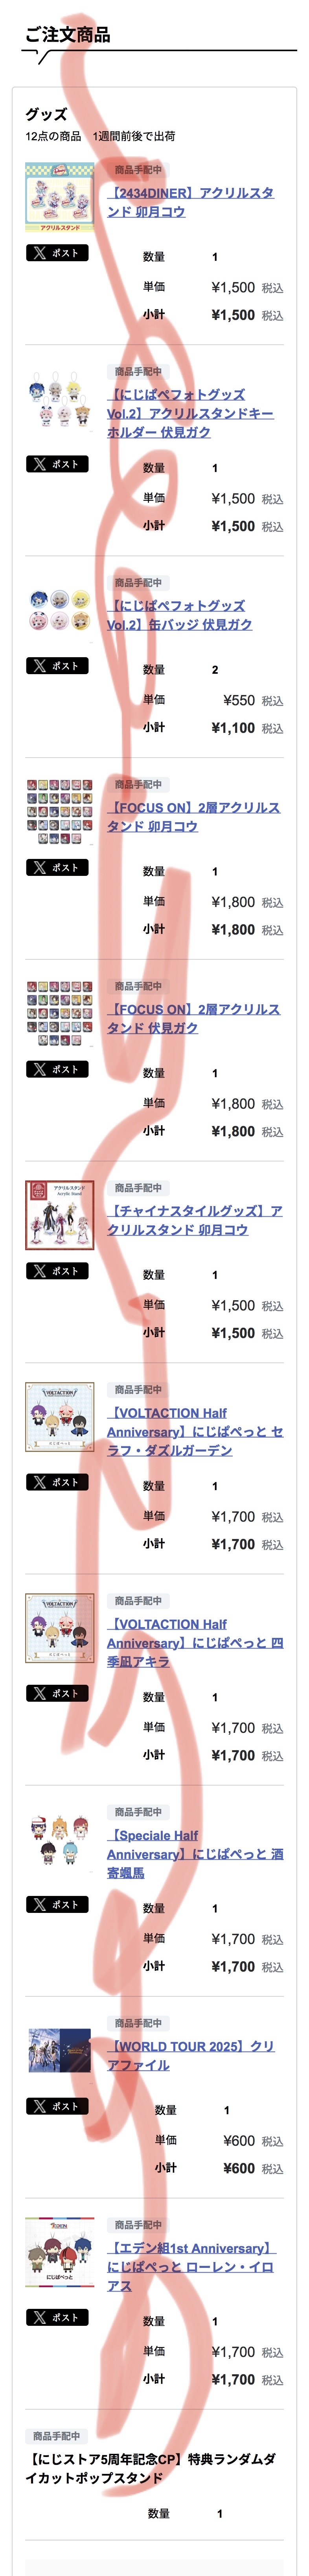Viewport: 309px width, 2576px height.
Task: Open FOCUS ON 2層アクリルスタンド 伏見ガク link
Action: pos(193,1018)
